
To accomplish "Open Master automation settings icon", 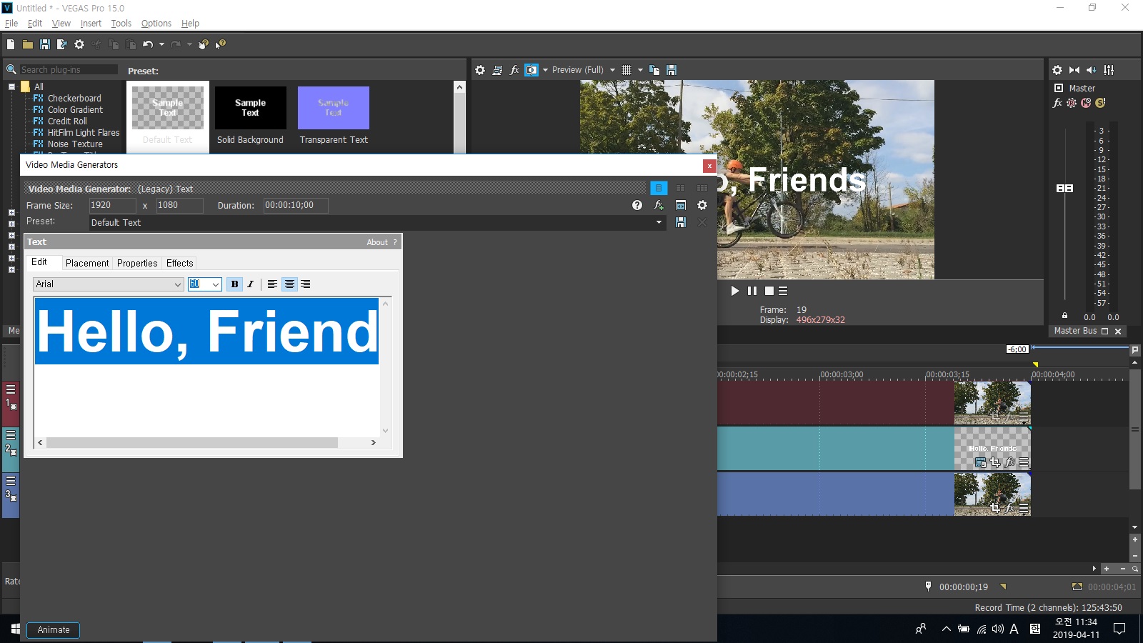I will click(1072, 103).
